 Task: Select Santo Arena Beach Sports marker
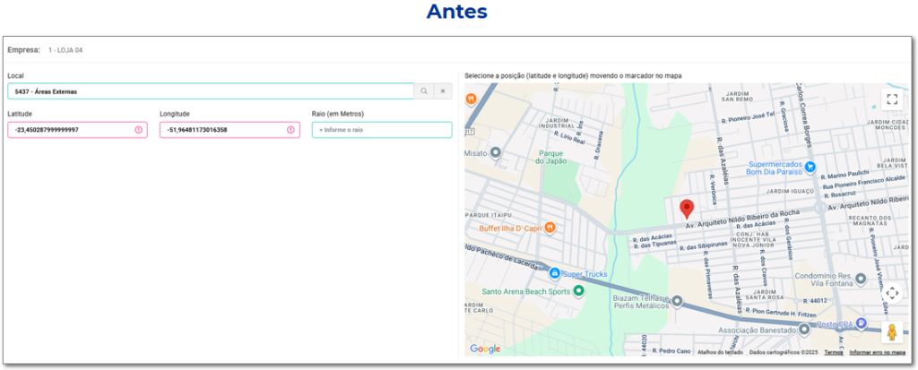click(x=578, y=291)
